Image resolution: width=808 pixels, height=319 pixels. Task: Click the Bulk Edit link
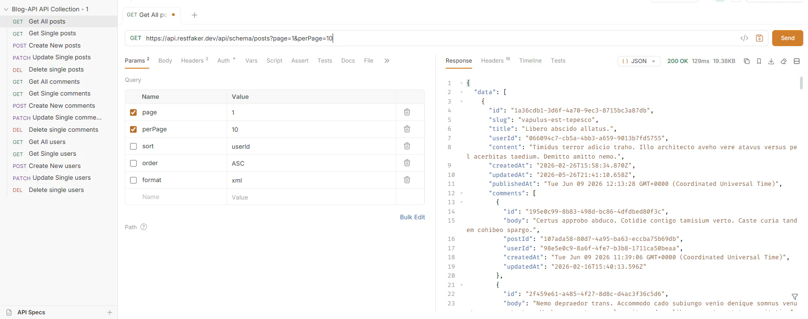tap(412, 217)
